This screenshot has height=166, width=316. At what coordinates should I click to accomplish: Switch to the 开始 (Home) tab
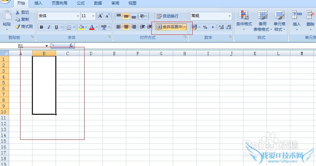click(21, 3)
